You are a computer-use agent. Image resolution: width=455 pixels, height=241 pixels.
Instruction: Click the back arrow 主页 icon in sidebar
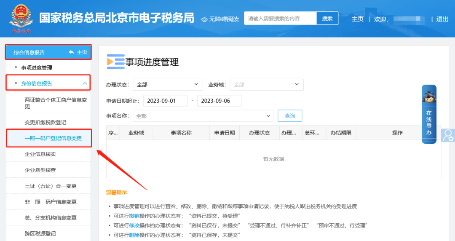(x=72, y=52)
